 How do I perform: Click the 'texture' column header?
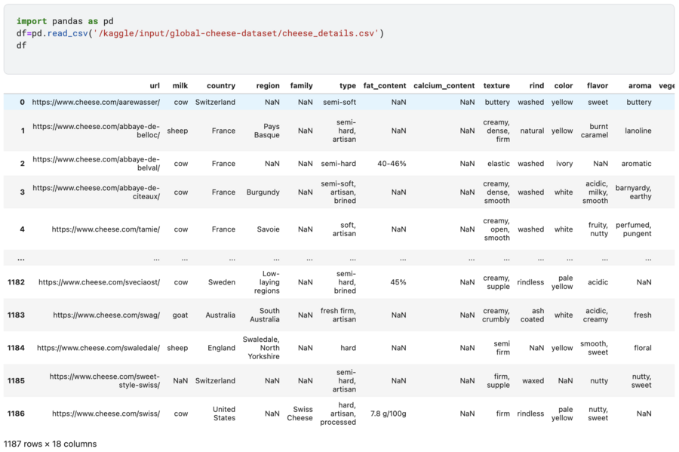click(496, 86)
